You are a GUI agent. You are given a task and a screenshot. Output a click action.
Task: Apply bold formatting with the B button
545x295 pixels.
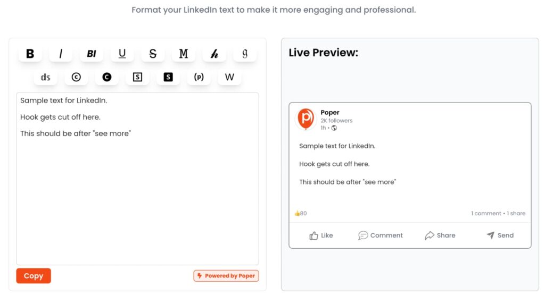coord(30,54)
